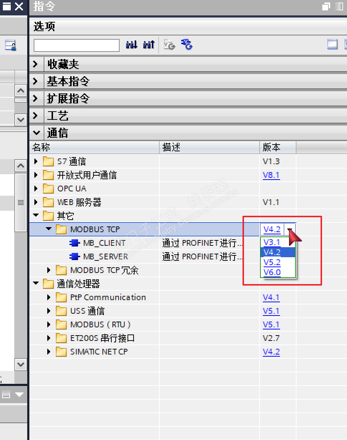Click the MB_SERVER block icon
Viewport: 347px width, 440px height.
point(74,256)
